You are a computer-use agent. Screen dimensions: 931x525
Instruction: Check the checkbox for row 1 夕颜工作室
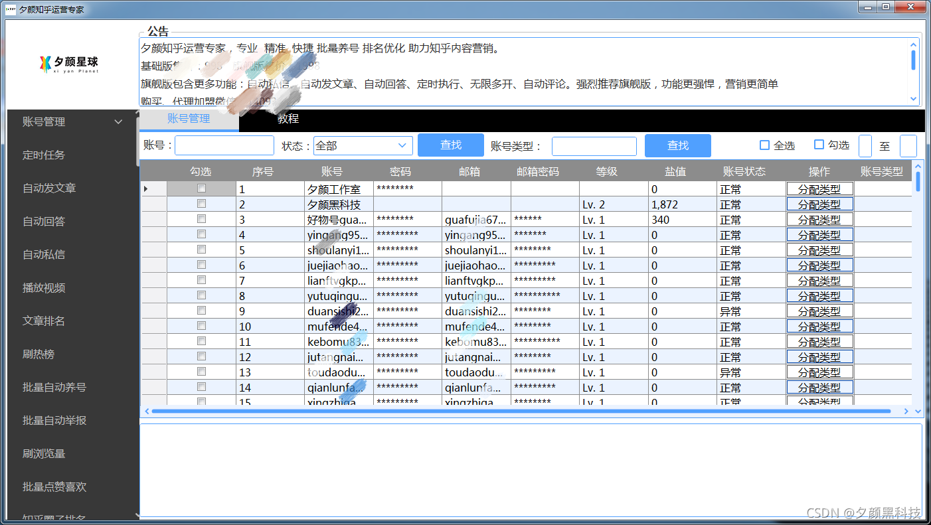click(x=201, y=188)
